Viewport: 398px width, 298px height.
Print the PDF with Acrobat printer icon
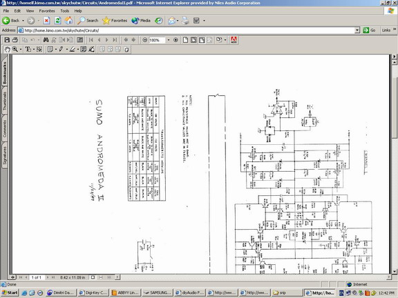[x=15, y=40]
